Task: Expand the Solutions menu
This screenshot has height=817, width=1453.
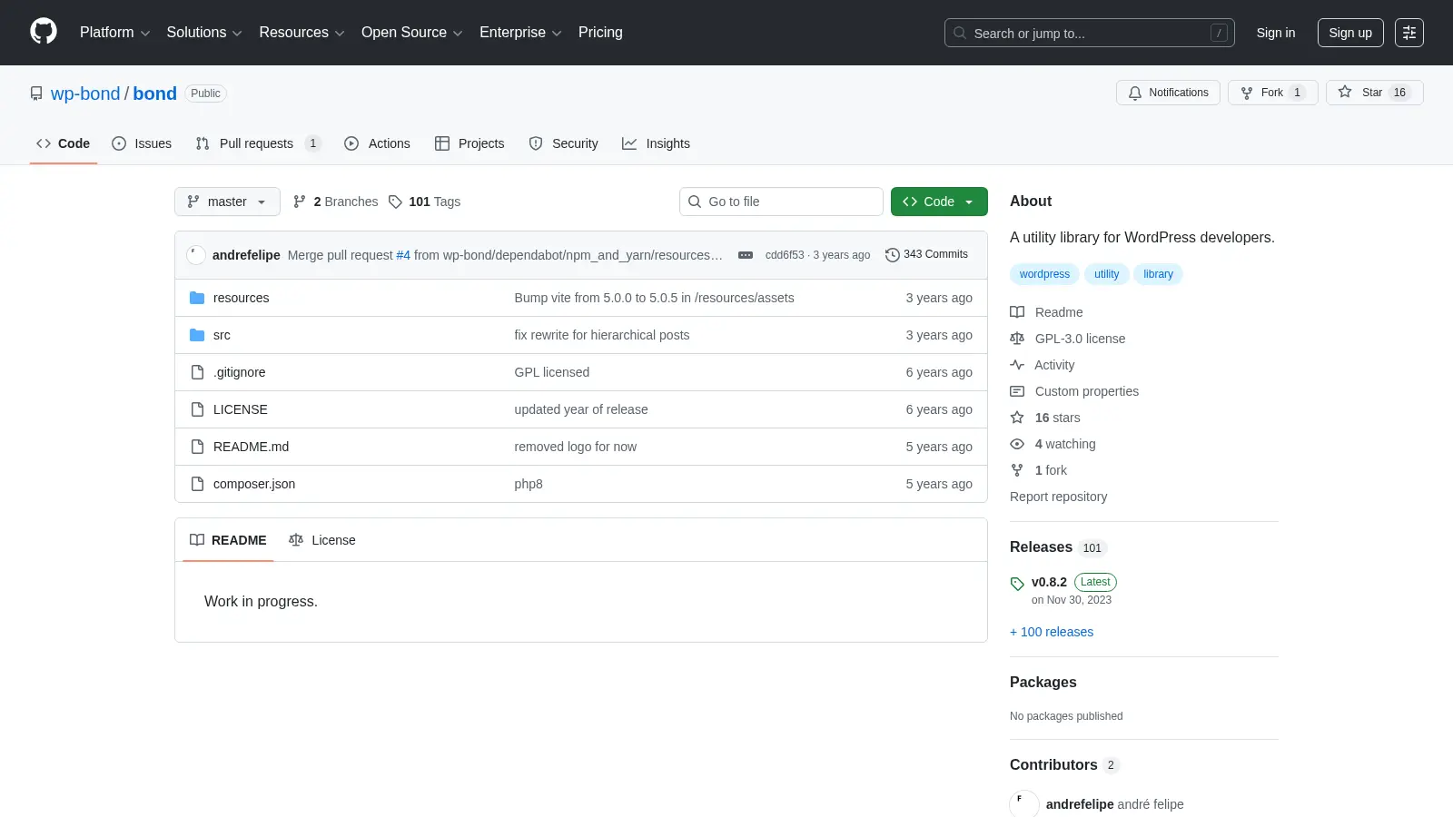Action: pyautogui.click(x=204, y=33)
